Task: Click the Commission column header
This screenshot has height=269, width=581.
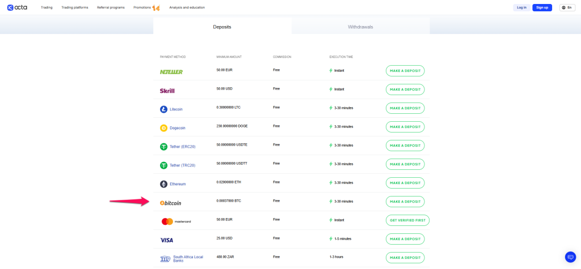Action: (282, 57)
